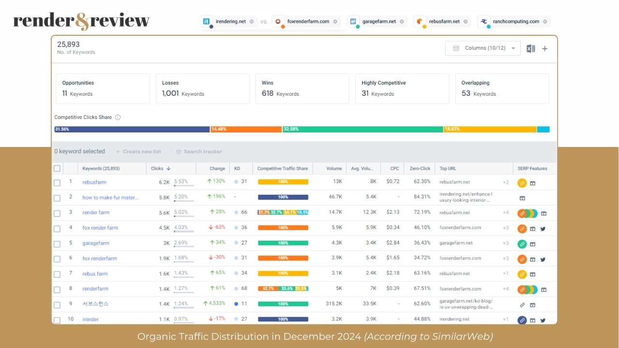
Task: Click the render & review logo
Action: tap(81, 21)
